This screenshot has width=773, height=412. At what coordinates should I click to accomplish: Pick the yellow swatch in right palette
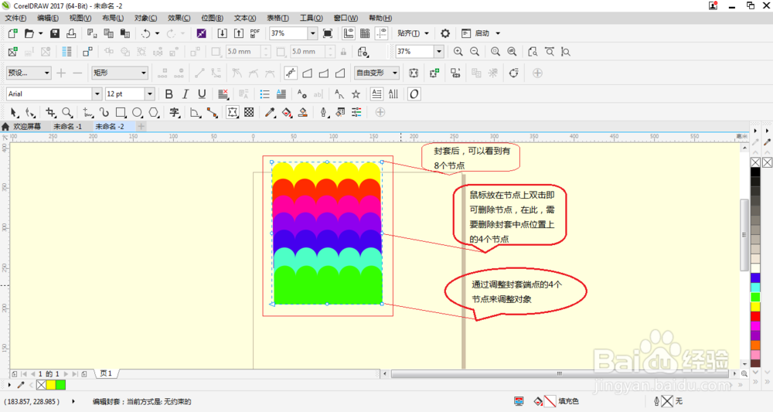tap(755, 307)
